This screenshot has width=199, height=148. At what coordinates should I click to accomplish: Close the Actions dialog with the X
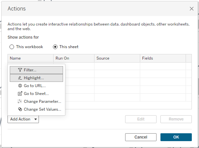pyautogui.click(x=191, y=9)
